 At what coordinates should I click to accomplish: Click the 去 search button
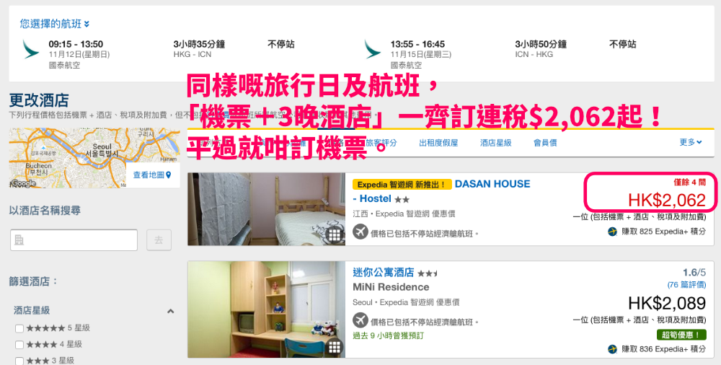pyautogui.click(x=159, y=239)
